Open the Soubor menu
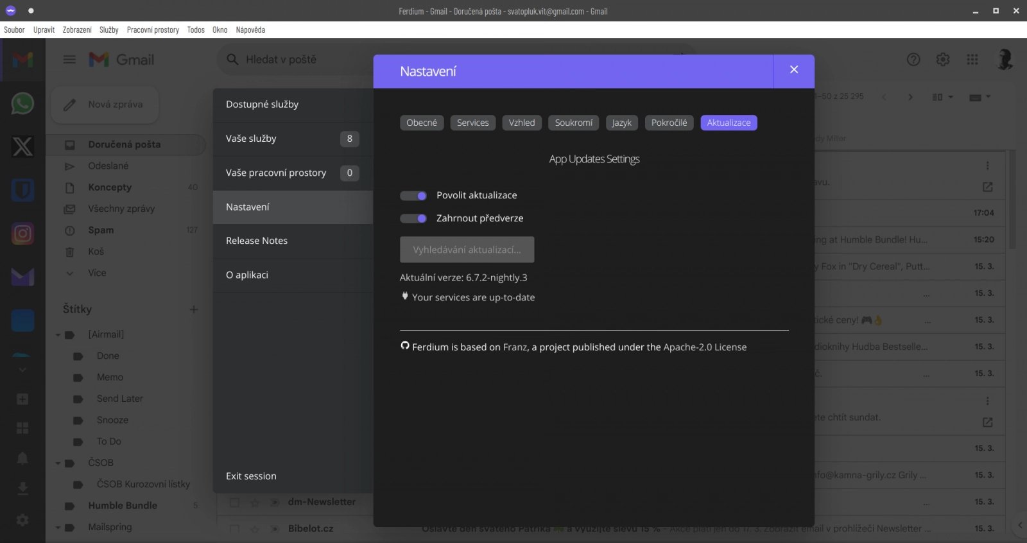The image size is (1027, 543). click(14, 30)
